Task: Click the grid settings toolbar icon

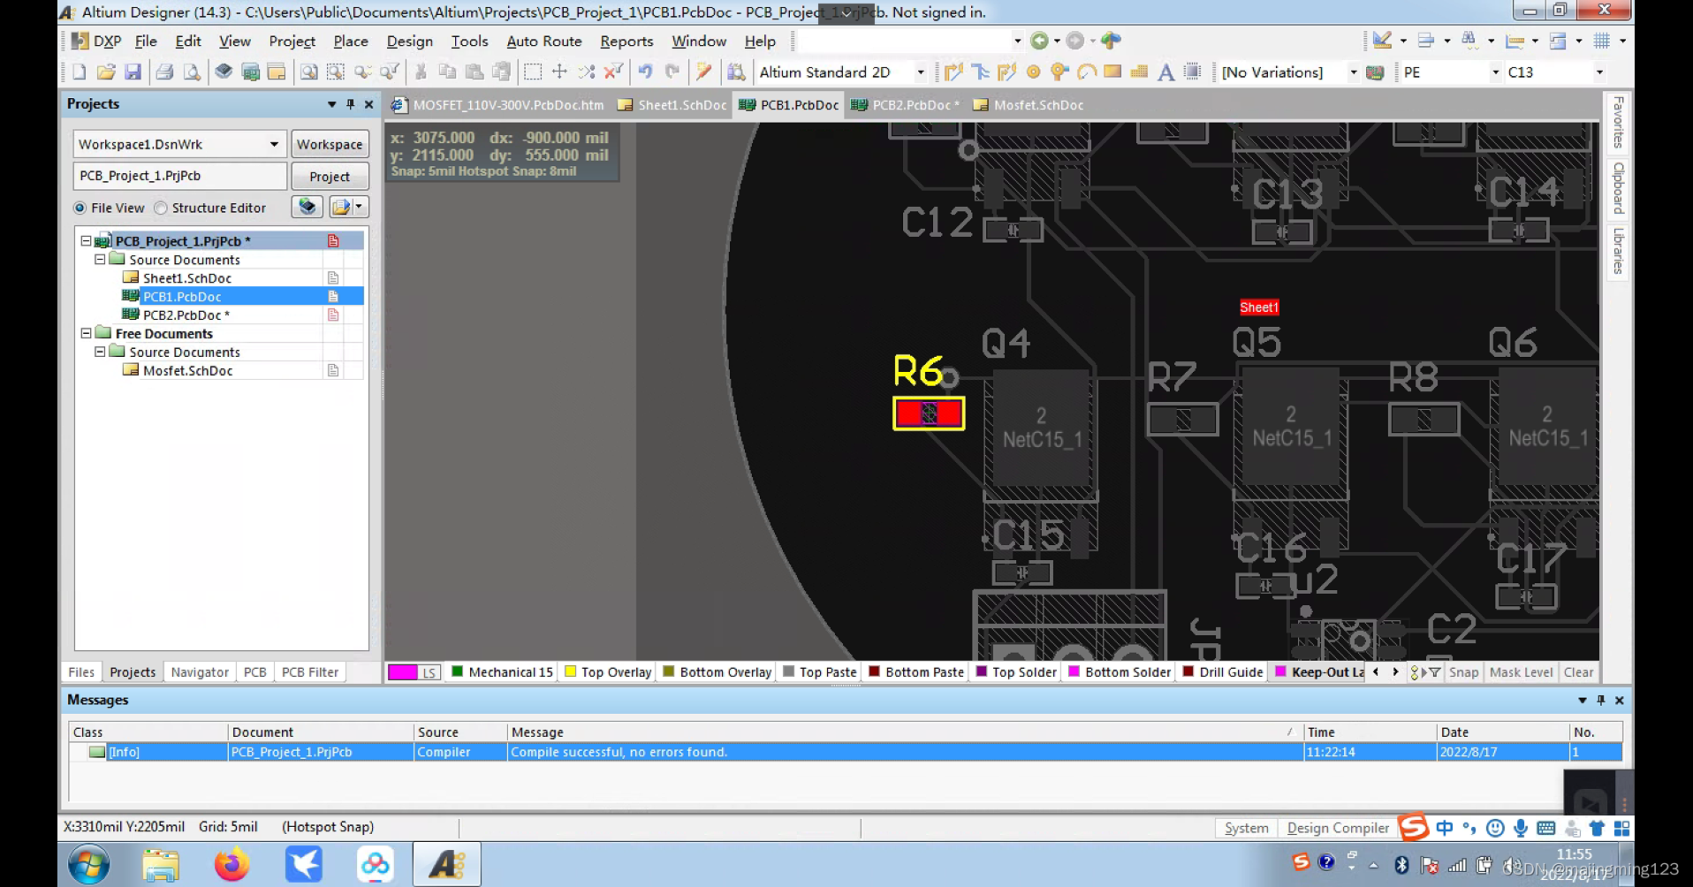Action: point(1601,41)
